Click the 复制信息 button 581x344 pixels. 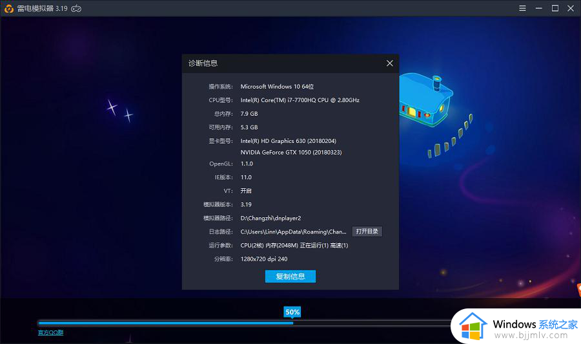click(290, 277)
